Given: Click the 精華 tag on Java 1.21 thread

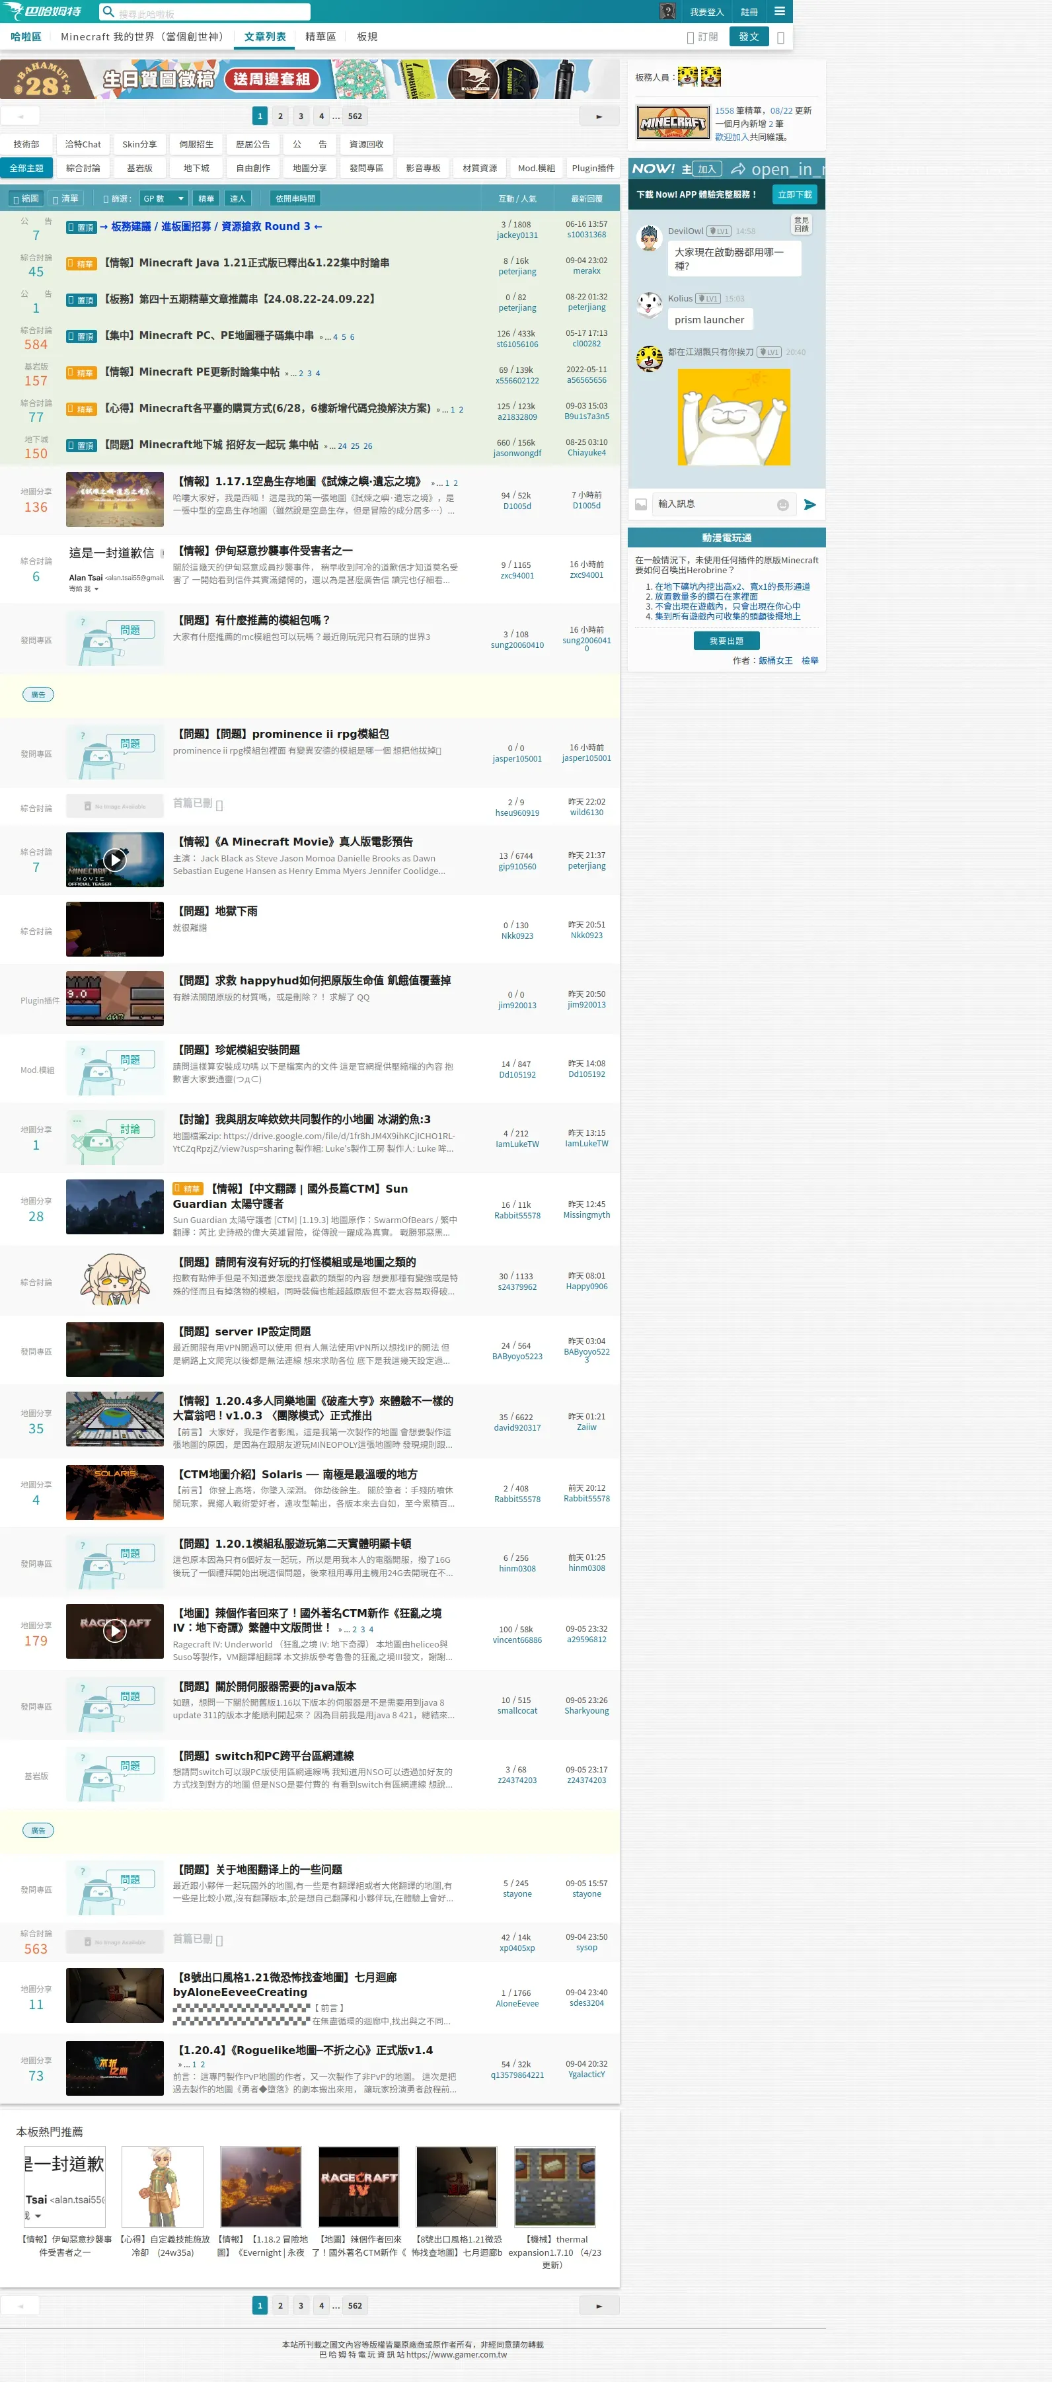Looking at the screenshot, I should tap(81, 264).
